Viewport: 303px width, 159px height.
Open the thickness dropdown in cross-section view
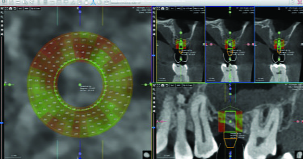click(x=187, y=9)
